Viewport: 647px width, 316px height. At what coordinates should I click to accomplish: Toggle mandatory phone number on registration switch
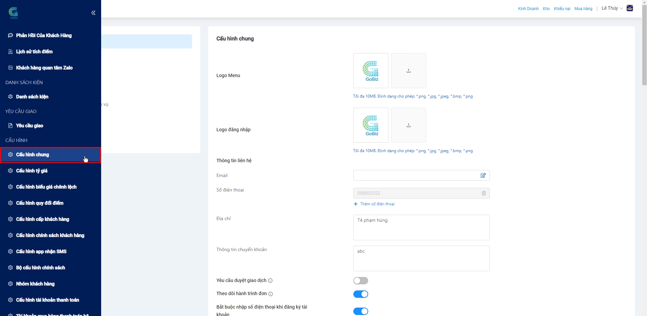tap(360, 311)
